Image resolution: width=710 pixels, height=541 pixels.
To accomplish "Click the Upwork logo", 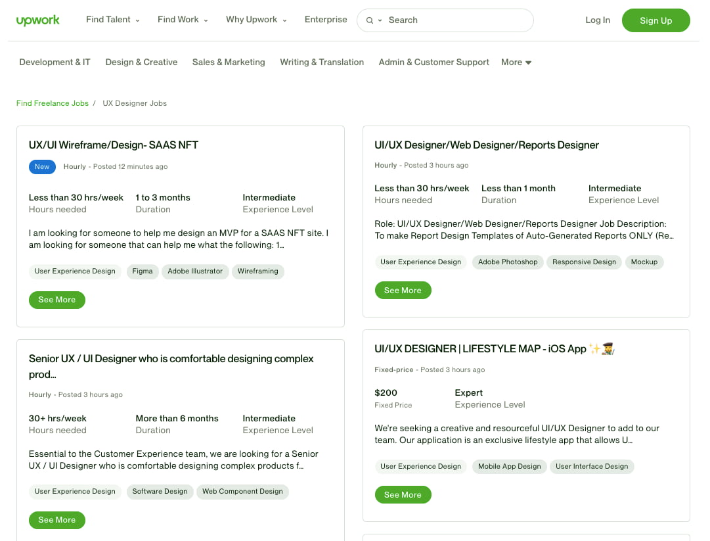I will tap(37, 20).
